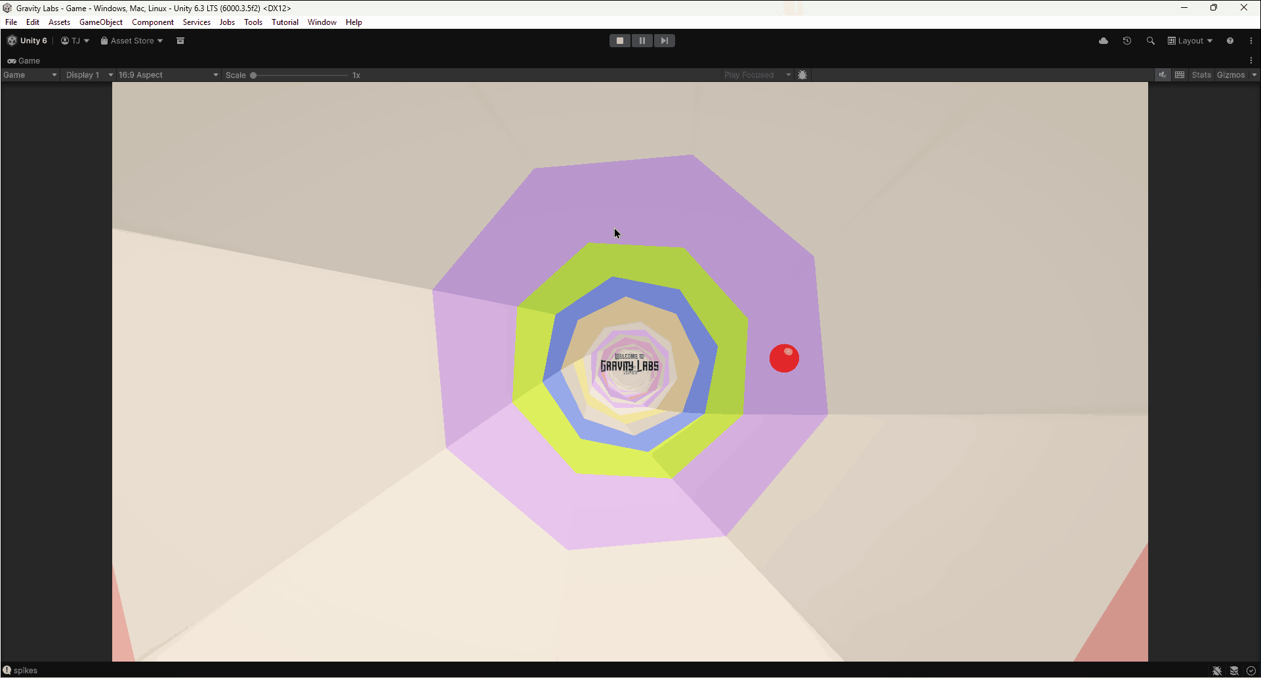Open the TJ account dropdown
Image resolution: width=1261 pixels, height=678 pixels.
[x=75, y=41]
